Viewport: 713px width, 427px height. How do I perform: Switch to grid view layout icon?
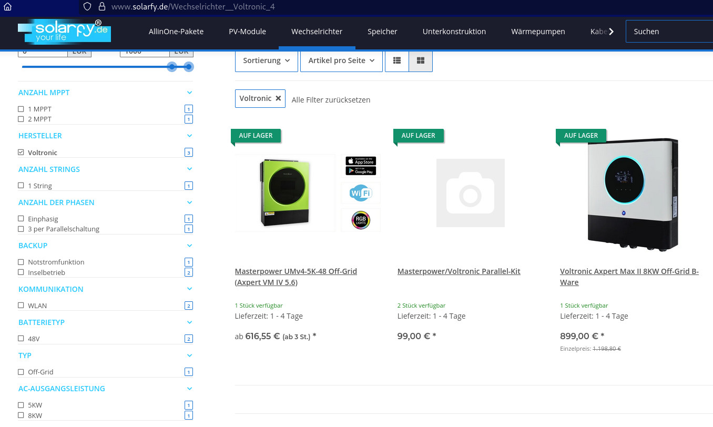(421, 60)
